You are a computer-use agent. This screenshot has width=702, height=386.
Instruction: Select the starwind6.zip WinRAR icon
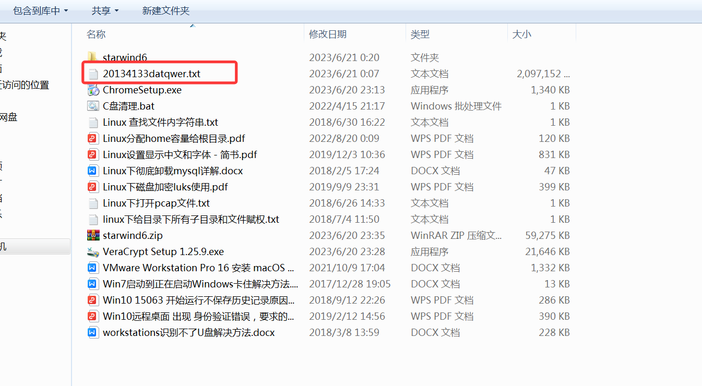point(93,235)
